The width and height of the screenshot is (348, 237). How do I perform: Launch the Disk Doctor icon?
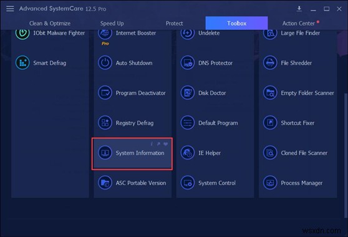click(x=188, y=93)
